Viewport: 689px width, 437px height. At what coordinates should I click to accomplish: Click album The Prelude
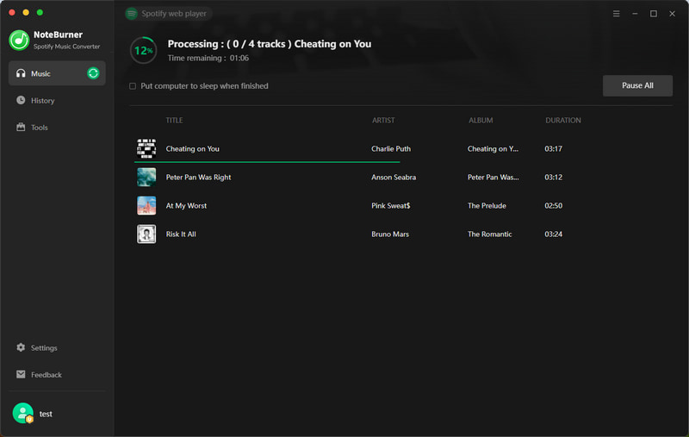click(x=487, y=205)
